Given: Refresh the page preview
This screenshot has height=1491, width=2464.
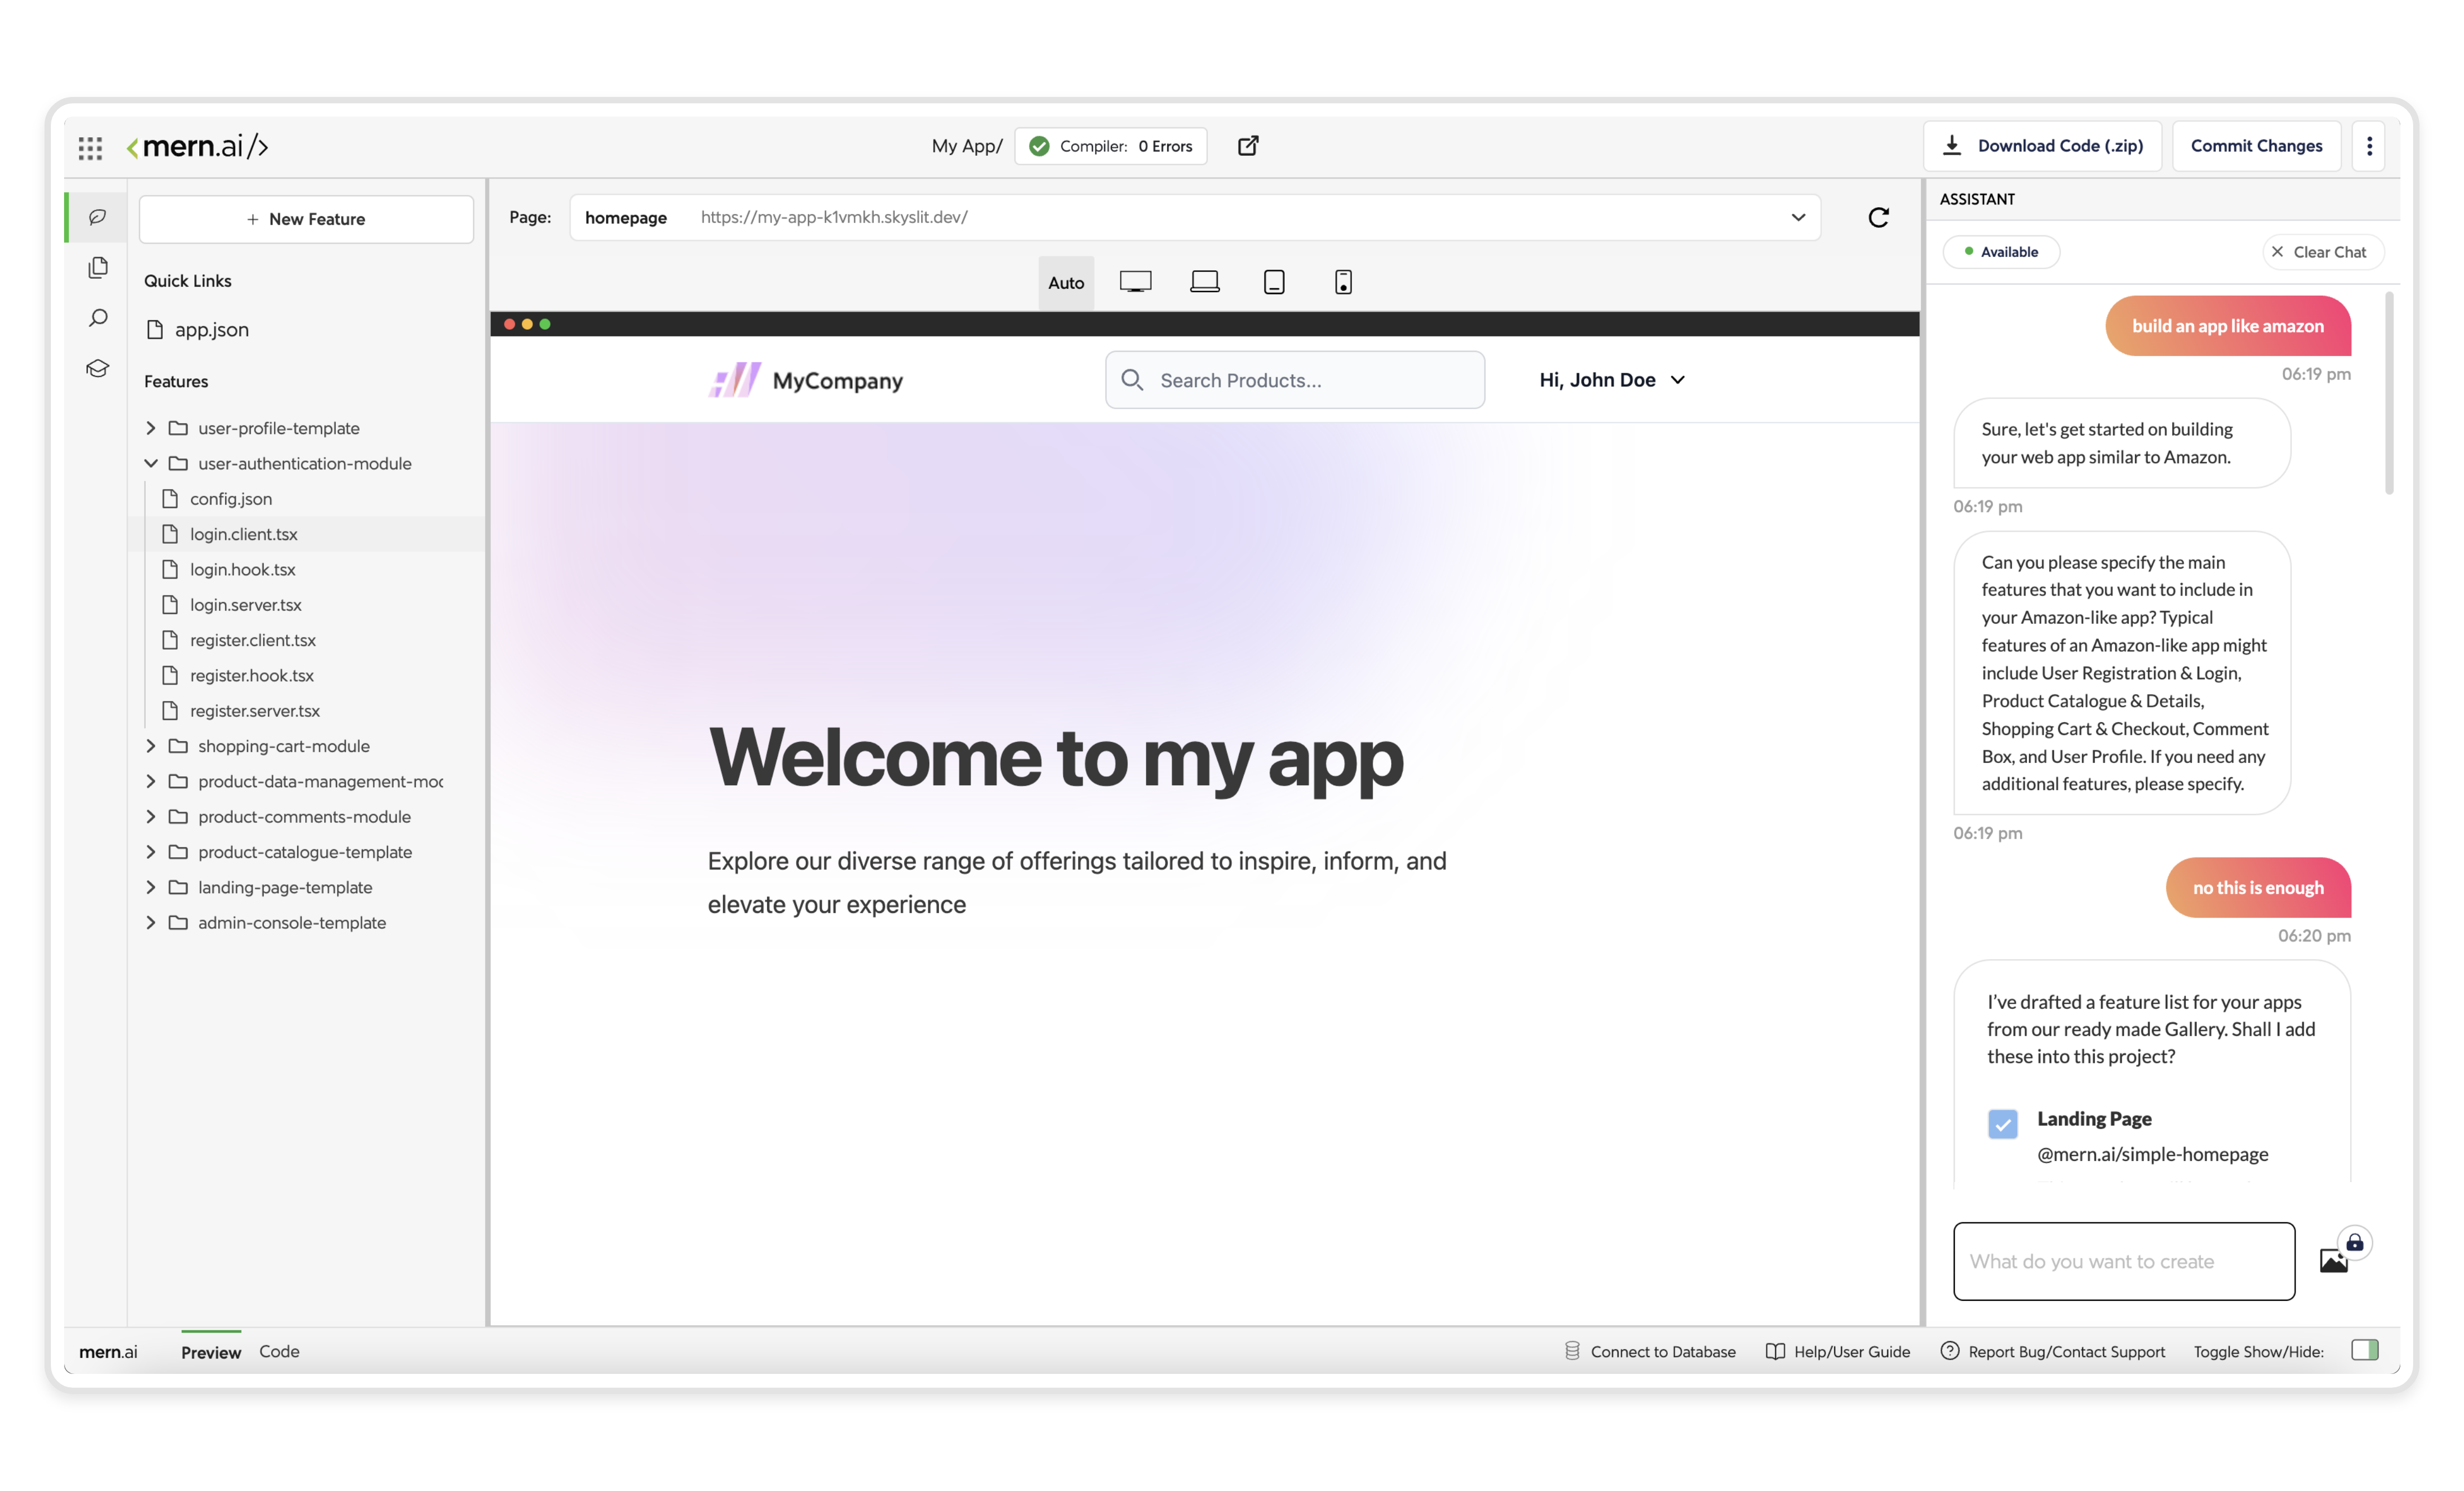Looking at the screenshot, I should click(x=1878, y=218).
